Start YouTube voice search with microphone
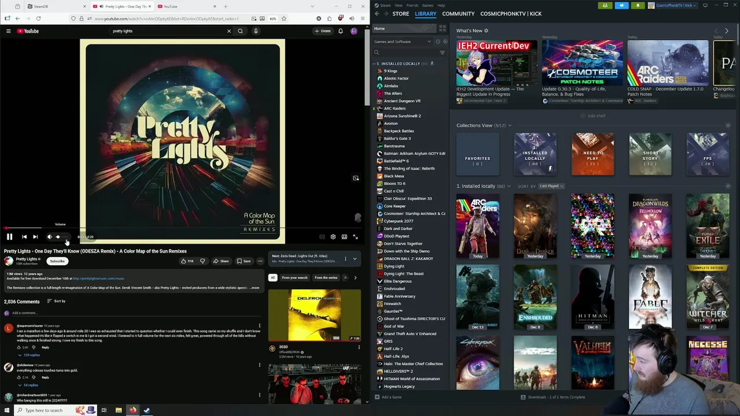740x416 pixels. 256,31
